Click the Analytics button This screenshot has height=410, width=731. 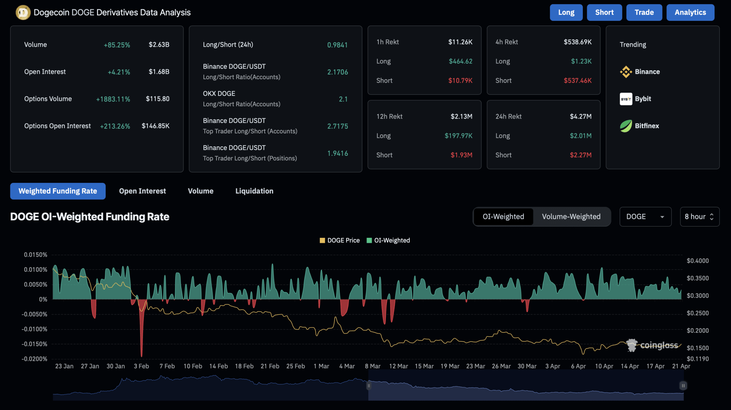click(690, 12)
